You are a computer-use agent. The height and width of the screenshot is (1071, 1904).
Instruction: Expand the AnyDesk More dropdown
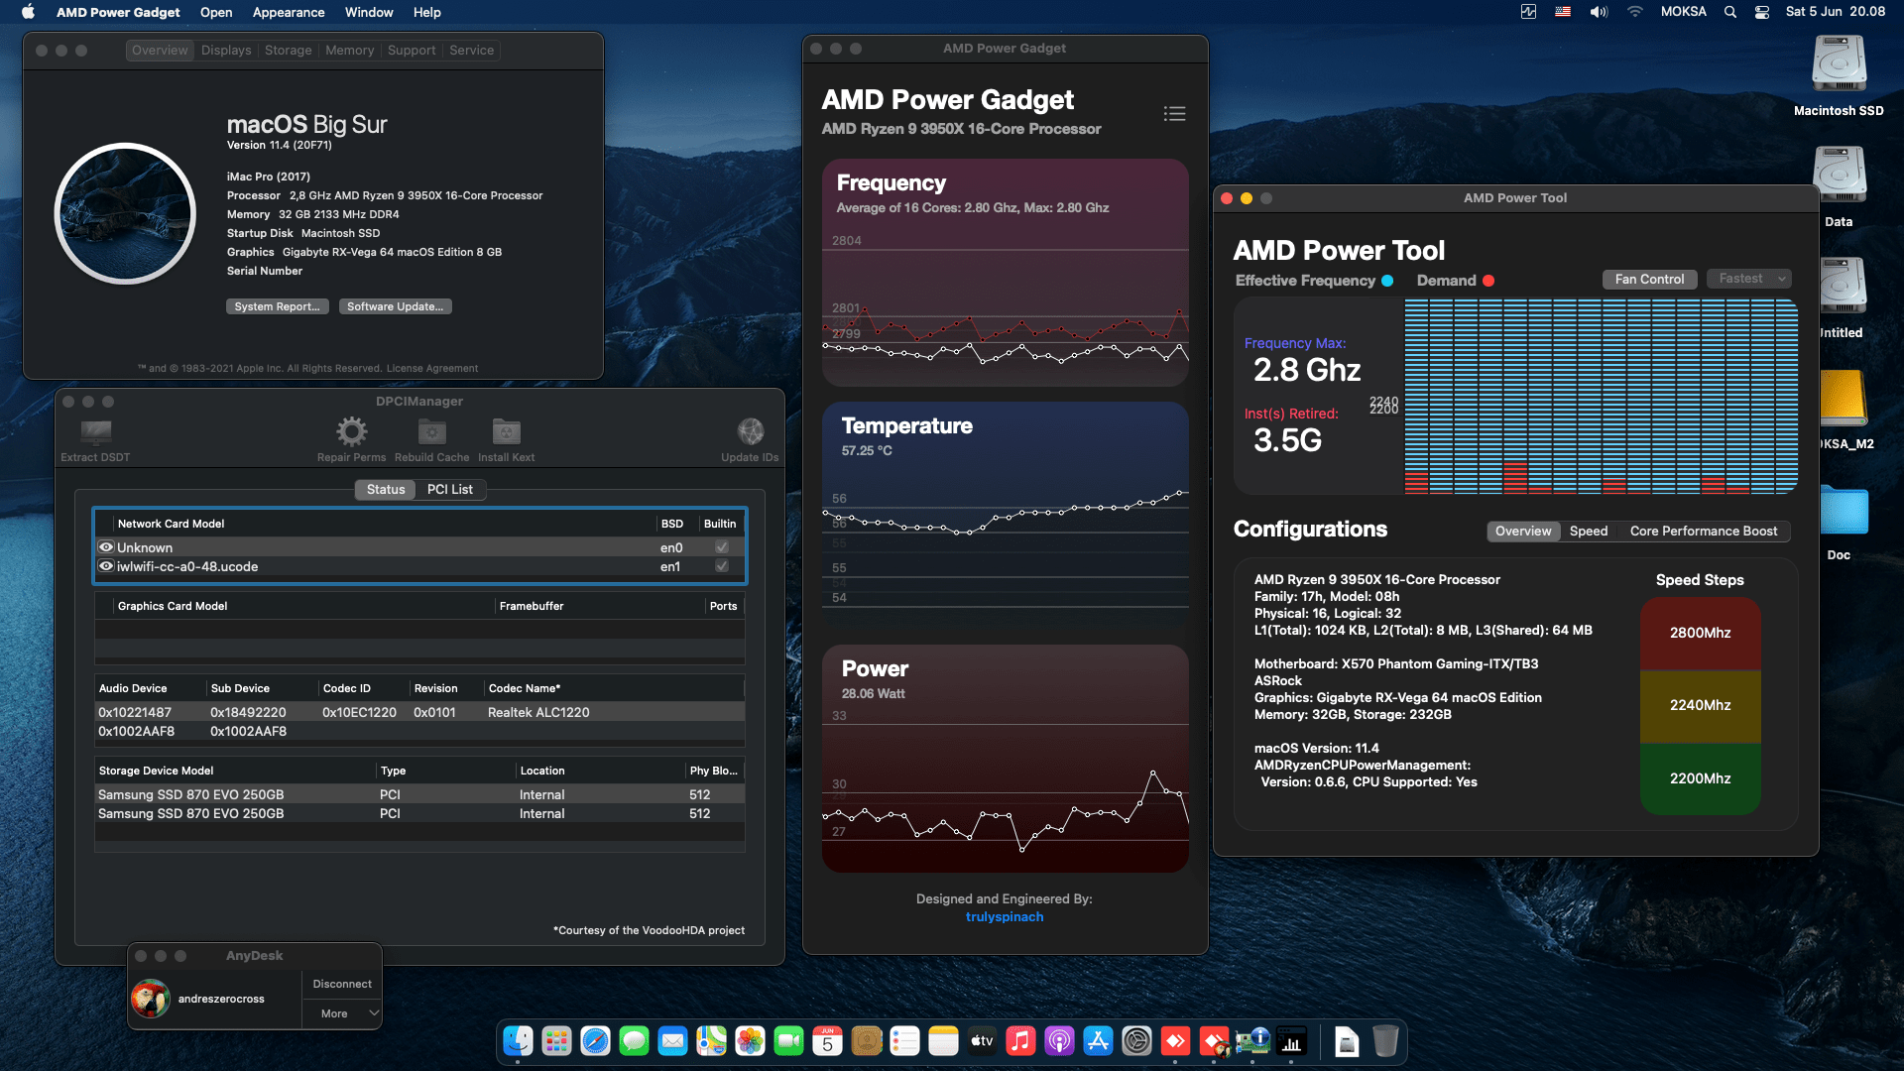point(342,1013)
